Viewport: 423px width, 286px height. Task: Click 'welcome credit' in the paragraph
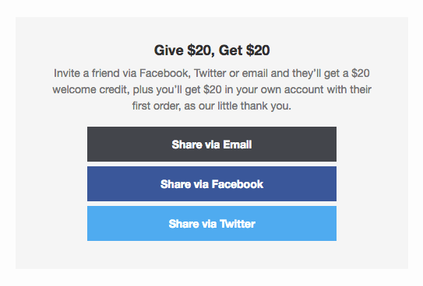(91, 89)
